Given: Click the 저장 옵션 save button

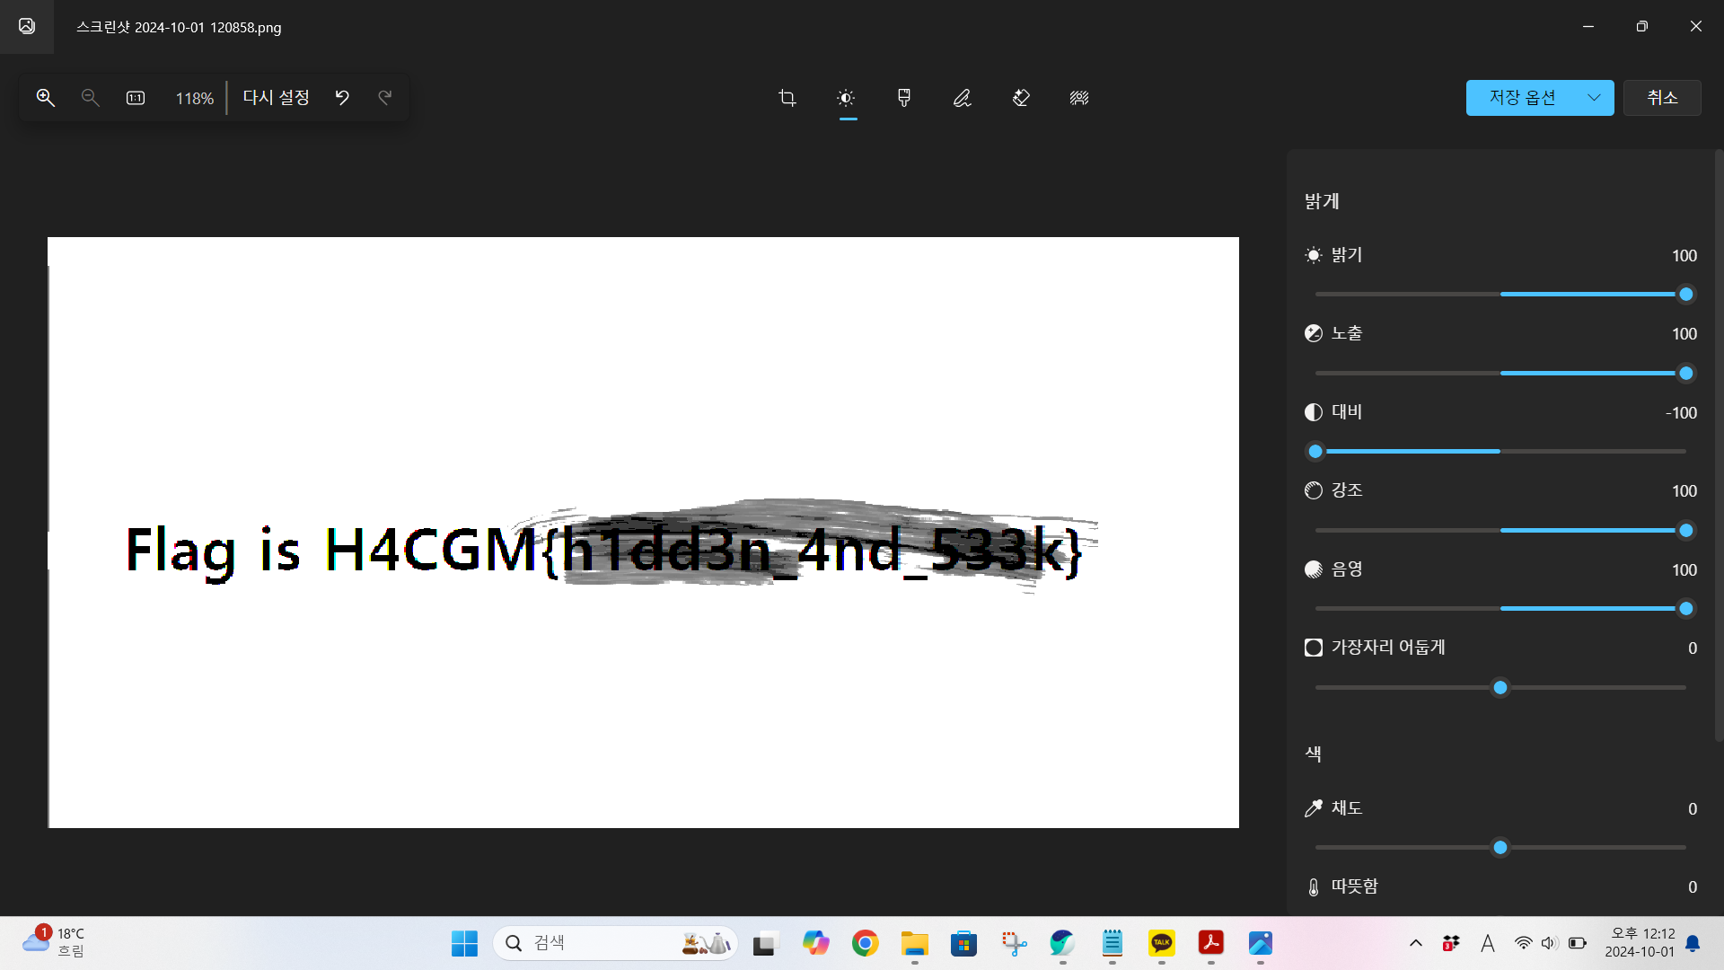Looking at the screenshot, I should [1523, 98].
